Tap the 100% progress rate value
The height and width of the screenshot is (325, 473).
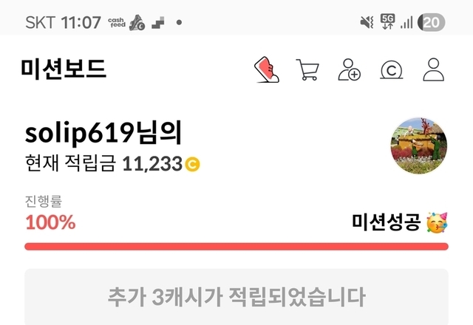point(50,222)
